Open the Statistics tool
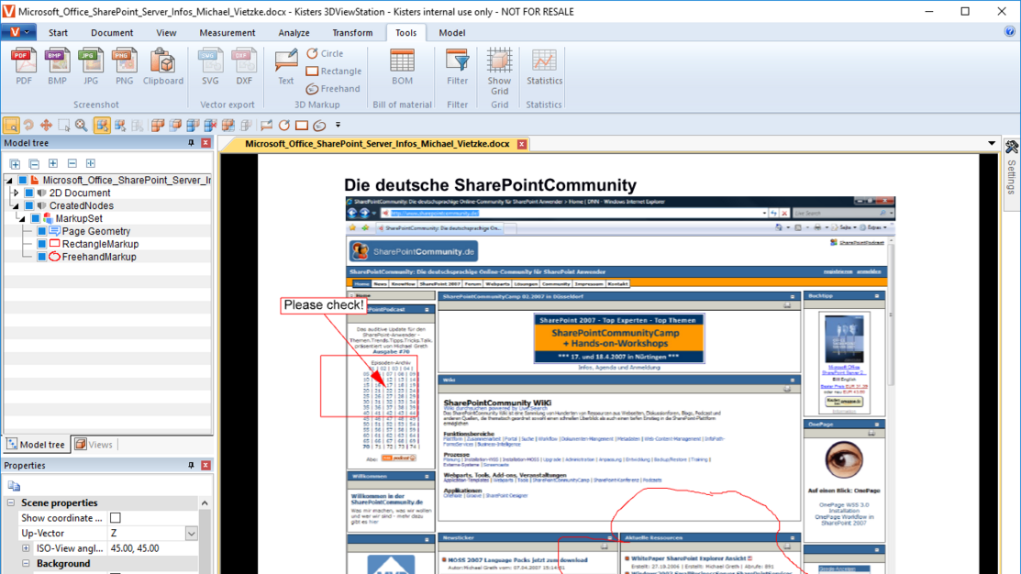1021x574 pixels. click(544, 66)
